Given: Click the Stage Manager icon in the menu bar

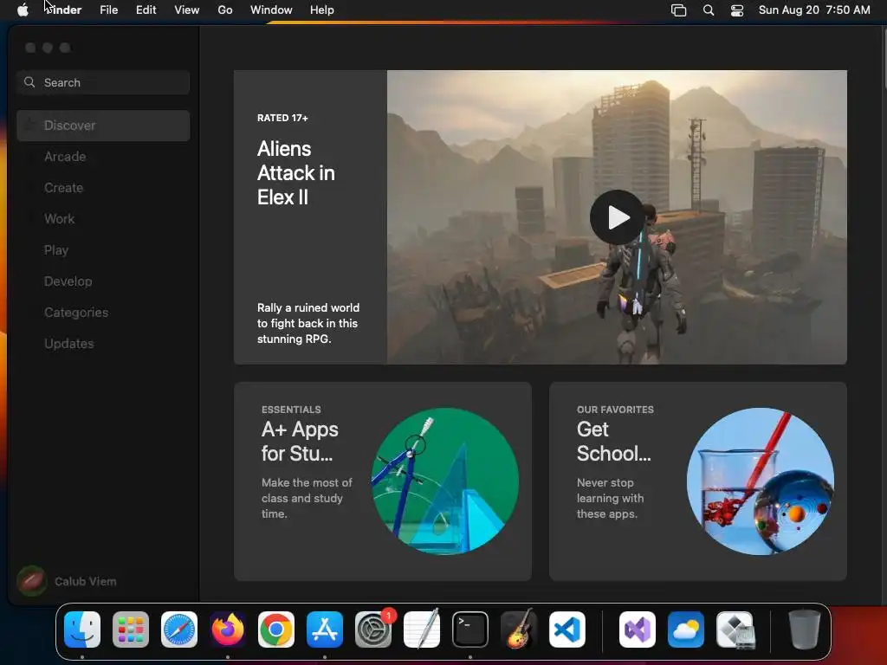Looking at the screenshot, I should [678, 10].
